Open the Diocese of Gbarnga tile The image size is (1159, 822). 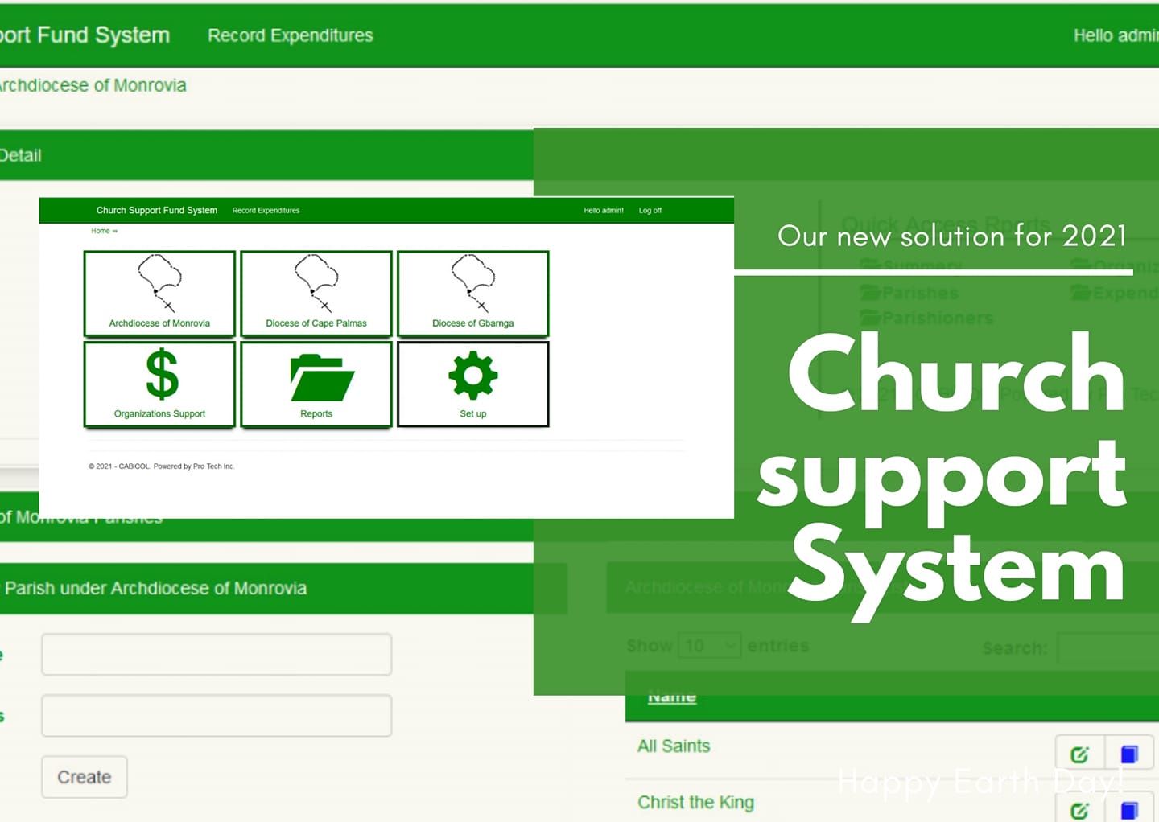(x=473, y=294)
